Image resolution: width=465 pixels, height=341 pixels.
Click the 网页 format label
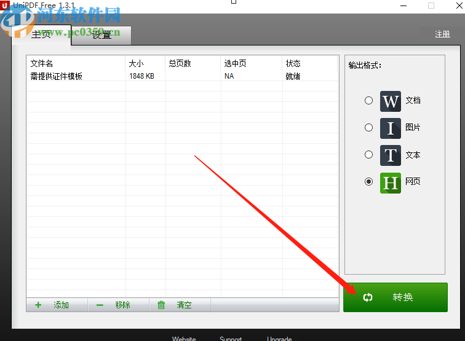coord(413,181)
